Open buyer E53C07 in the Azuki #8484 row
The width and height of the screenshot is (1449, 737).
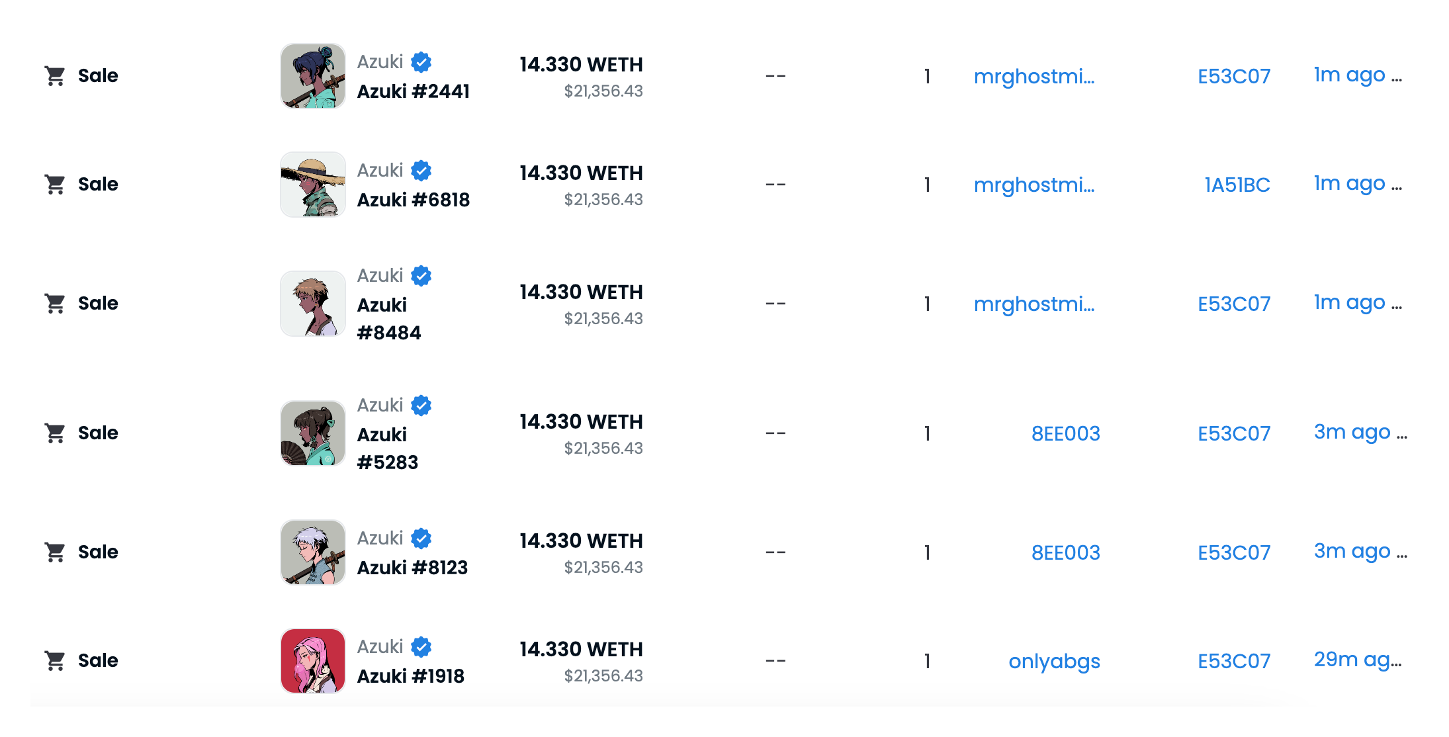click(1234, 304)
